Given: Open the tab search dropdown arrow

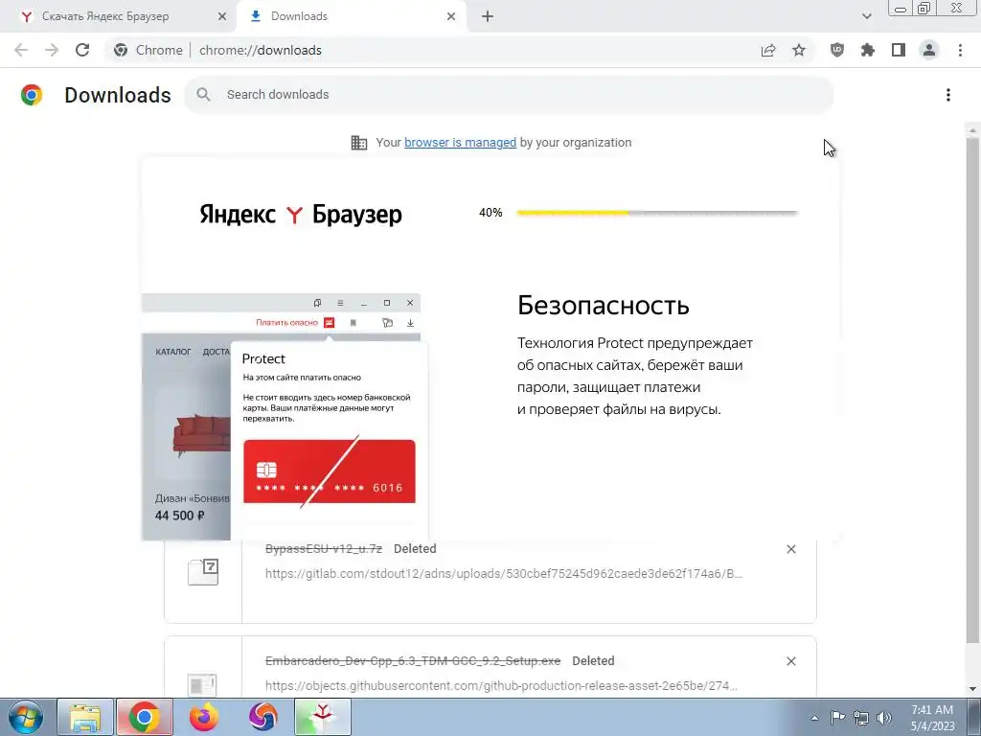Looking at the screenshot, I should (866, 16).
